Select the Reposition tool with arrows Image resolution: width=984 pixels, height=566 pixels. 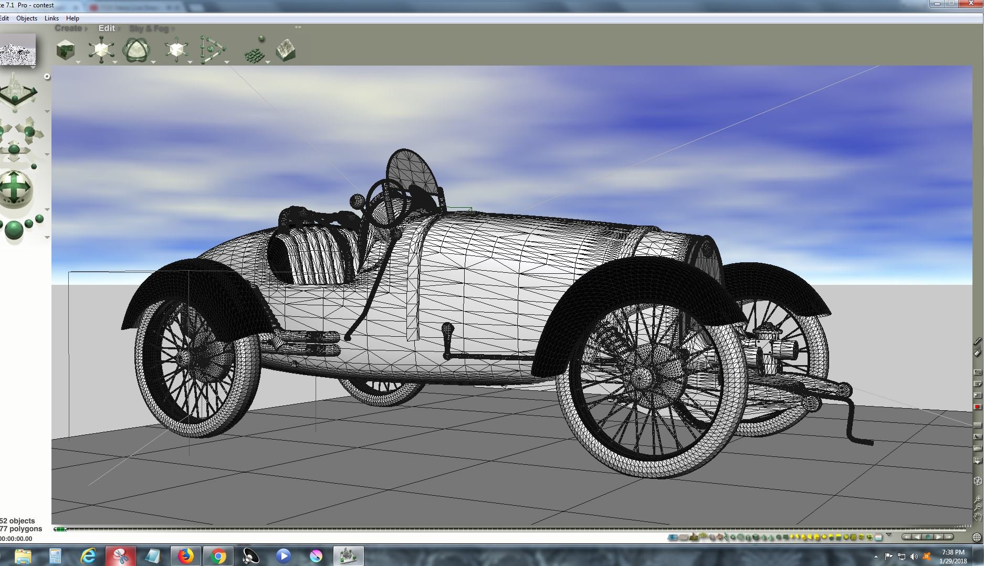[x=176, y=50]
